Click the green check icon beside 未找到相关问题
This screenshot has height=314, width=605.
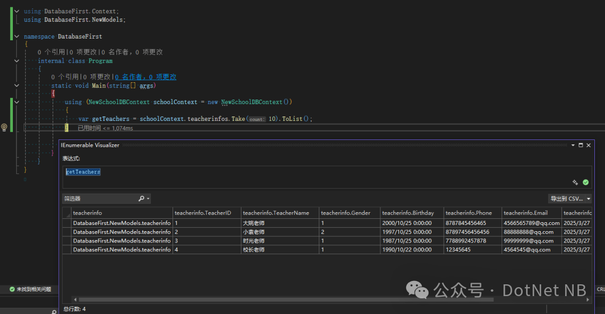pyautogui.click(x=12, y=289)
